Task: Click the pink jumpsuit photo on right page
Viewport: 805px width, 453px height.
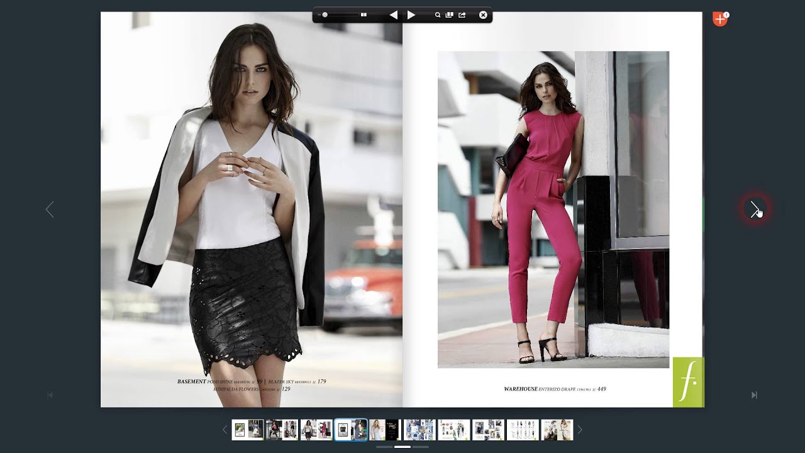Action: click(553, 210)
